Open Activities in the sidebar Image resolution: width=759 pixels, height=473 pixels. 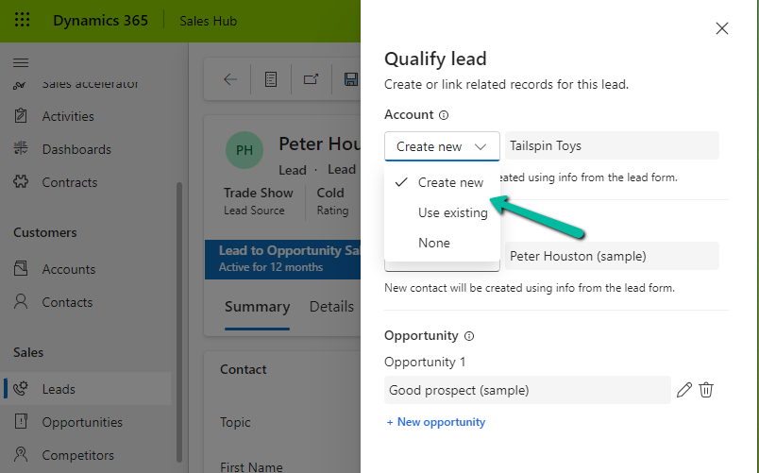pyautogui.click(x=68, y=116)
